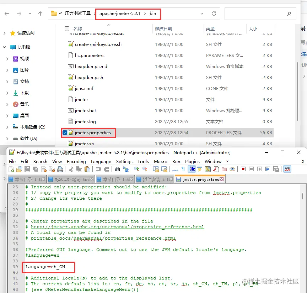Collapse 此电脑 in Explorer sidebar
The height and width of the screenshot is (293, 307).
coord(4,47)
